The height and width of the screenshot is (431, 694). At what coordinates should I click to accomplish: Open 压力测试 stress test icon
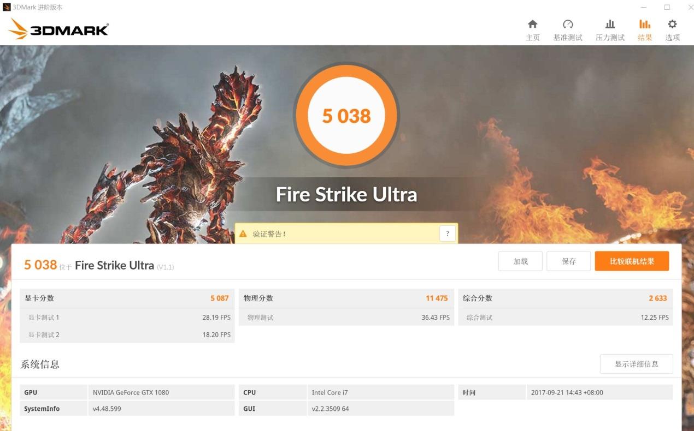(x=610, y=24)
